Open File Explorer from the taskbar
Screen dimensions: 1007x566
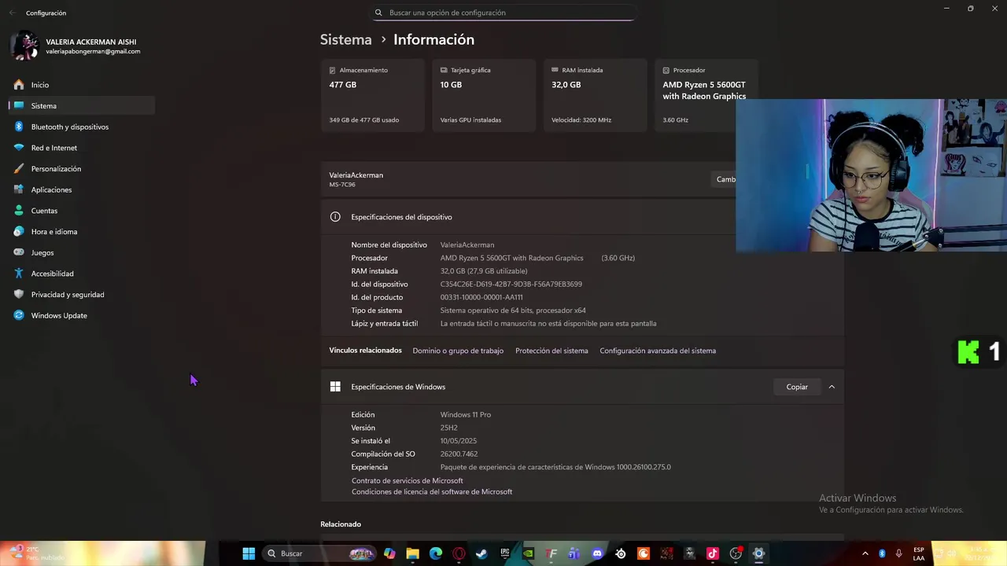[x=412, y=553]
